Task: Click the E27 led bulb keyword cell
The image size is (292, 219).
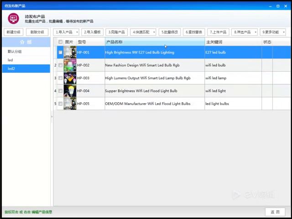Action: click(x=233, y=52)
